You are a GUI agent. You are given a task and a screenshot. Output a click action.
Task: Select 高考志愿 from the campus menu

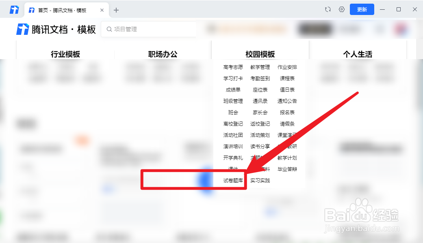[x=232, y=67]
